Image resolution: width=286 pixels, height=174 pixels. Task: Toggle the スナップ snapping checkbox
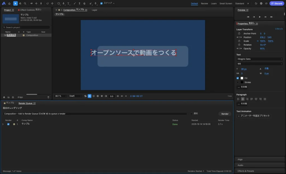pos(101,3)
